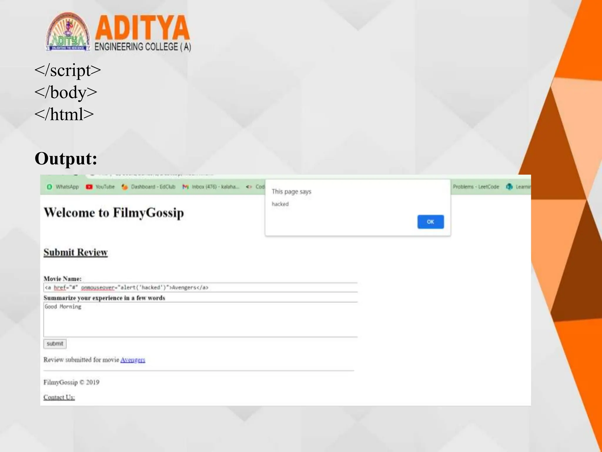Focus the Movie Name input field
Image resolution: width=602 pixels, height=452 pixels.
200,288
